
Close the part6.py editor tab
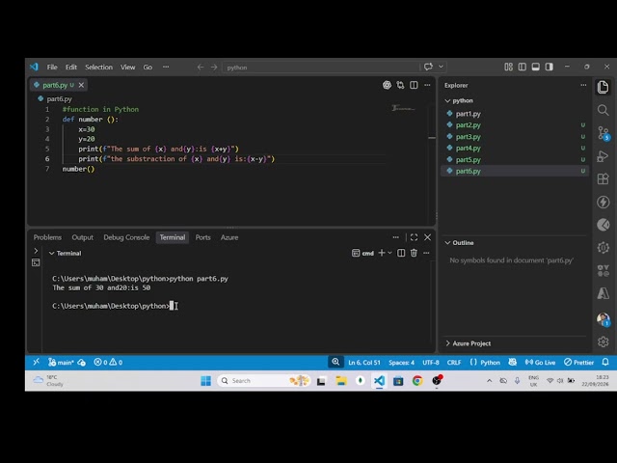click(x=81, y=85)
